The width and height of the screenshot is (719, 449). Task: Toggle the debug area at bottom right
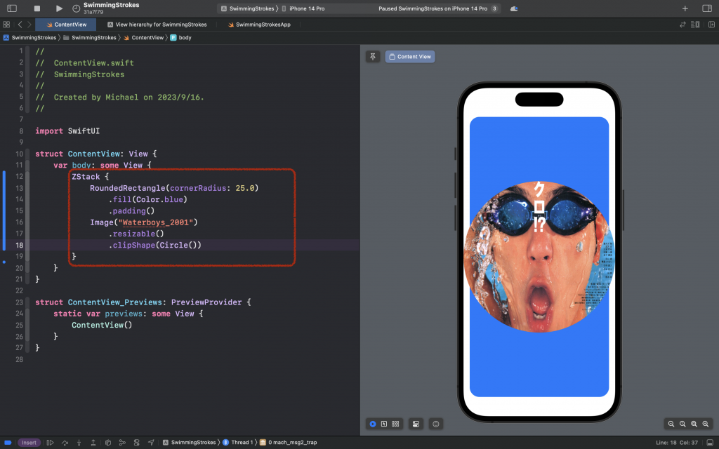click(710, 443)
